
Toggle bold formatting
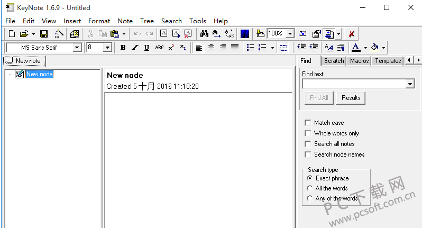[123, 48]
